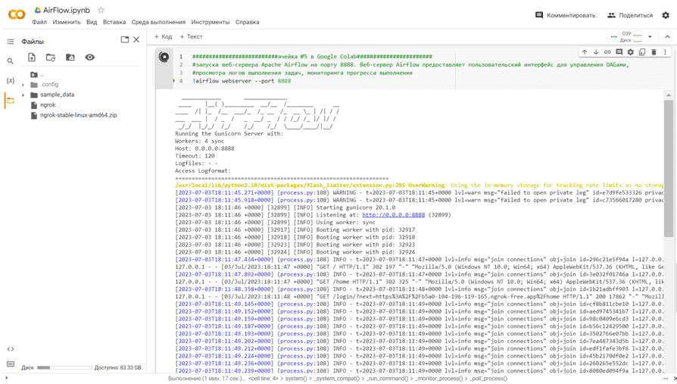Open notebook settings gear in header
This screenshot has width=677, height=384.
click(666, 15)
